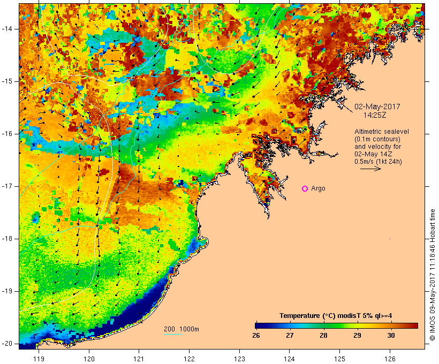Click the '02-May 14Z' caption line

373,154
